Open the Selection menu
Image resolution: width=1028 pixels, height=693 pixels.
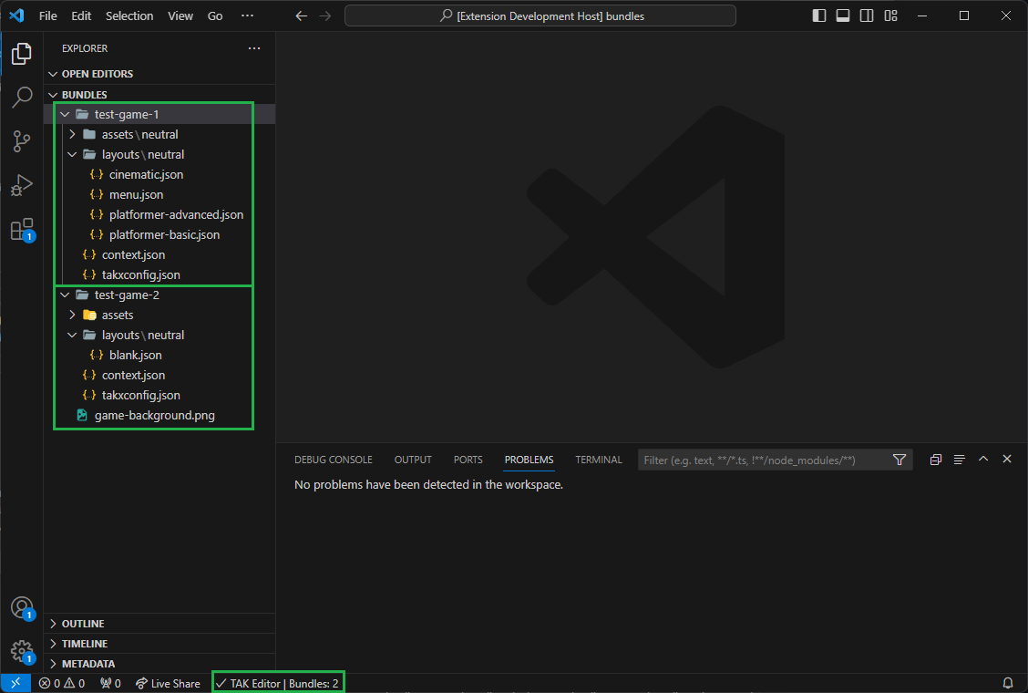click(x=129, y=16)
